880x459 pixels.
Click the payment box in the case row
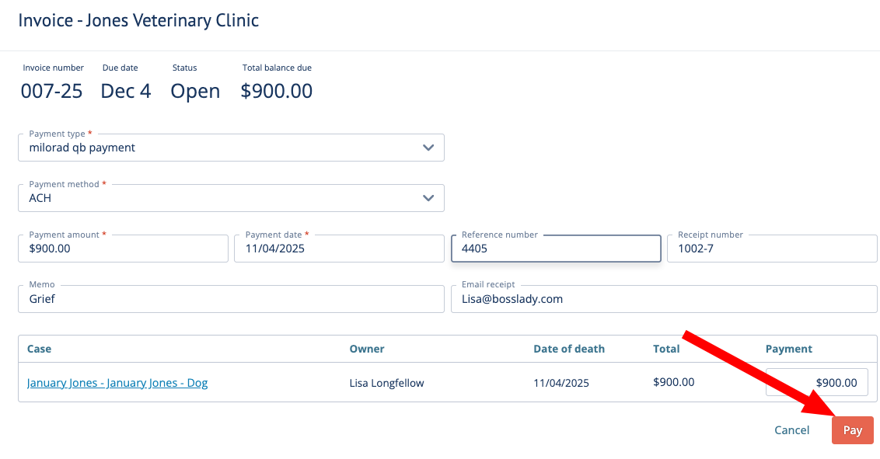[816, 382]
